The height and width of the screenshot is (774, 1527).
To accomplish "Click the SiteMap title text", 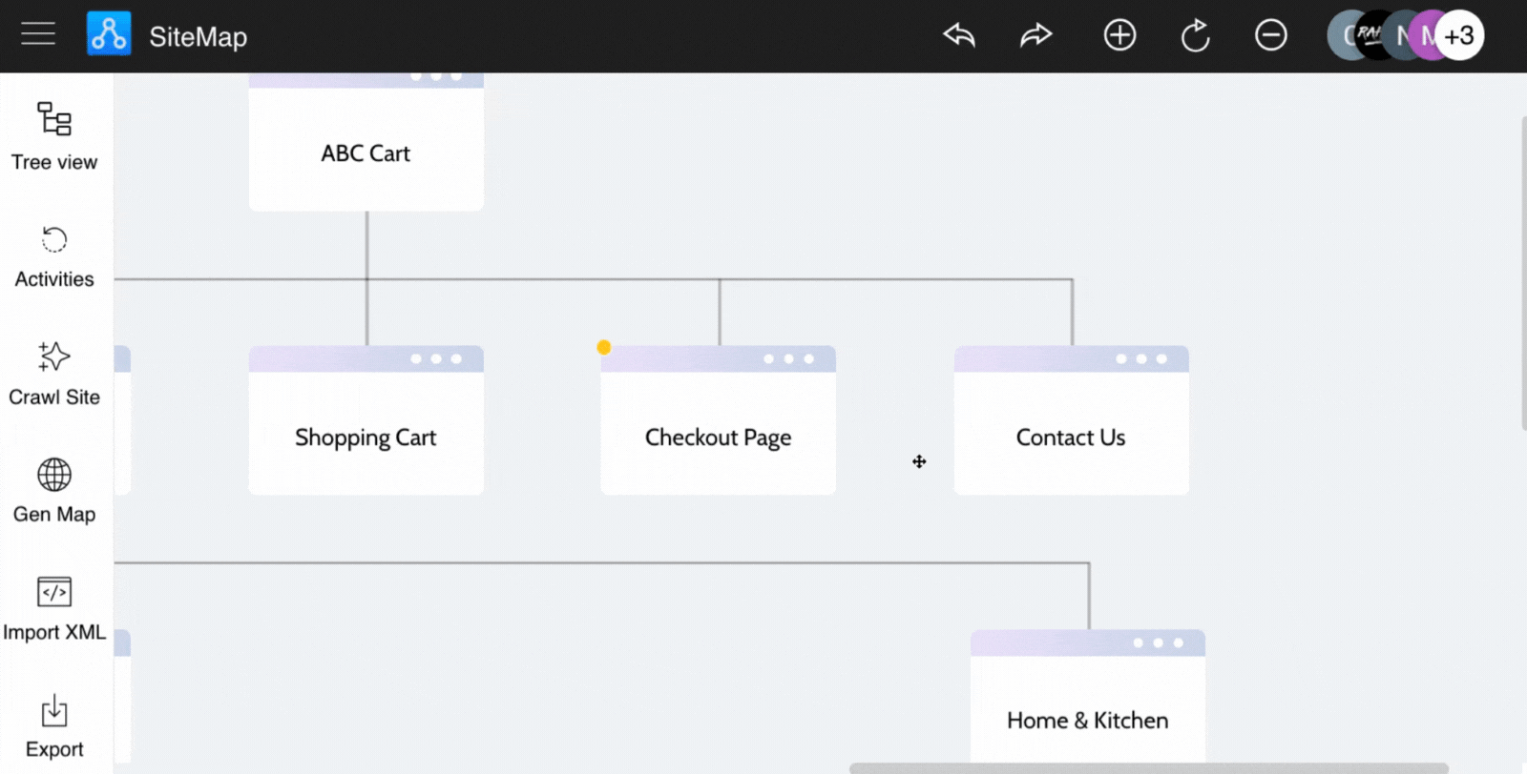I will [199, 37].
